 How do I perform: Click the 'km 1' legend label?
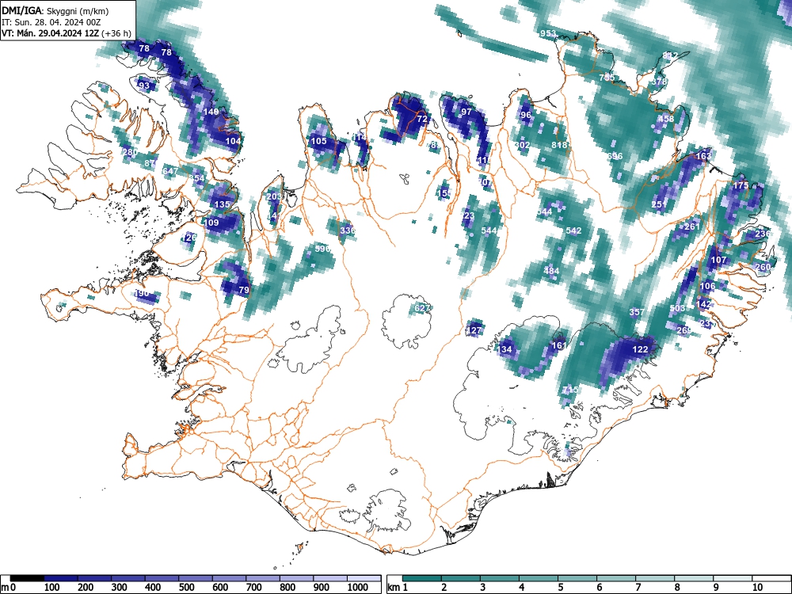(398, 588)
